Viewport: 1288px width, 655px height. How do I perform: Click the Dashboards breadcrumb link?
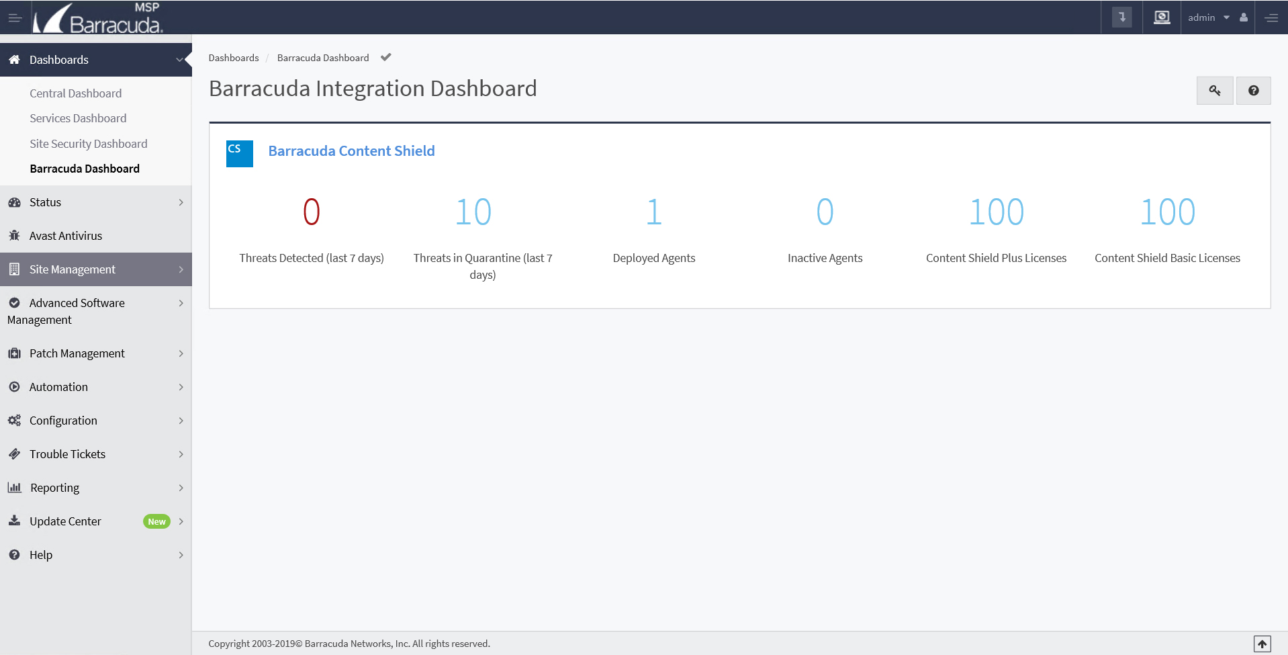[x=234, y=58]
